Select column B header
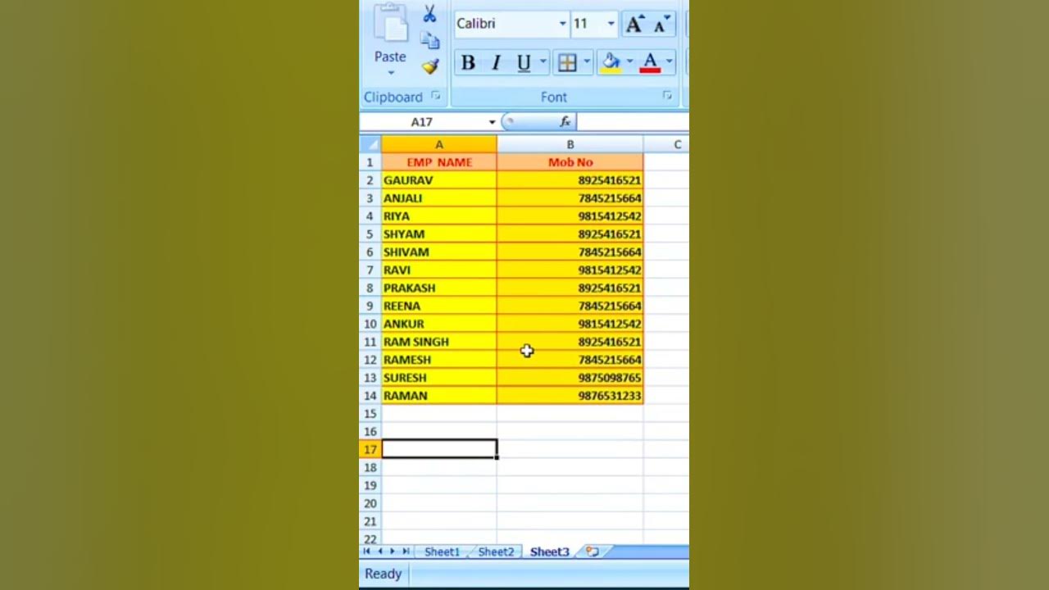This screenshot has width=1049, height=590. click(x=570, y=144)
